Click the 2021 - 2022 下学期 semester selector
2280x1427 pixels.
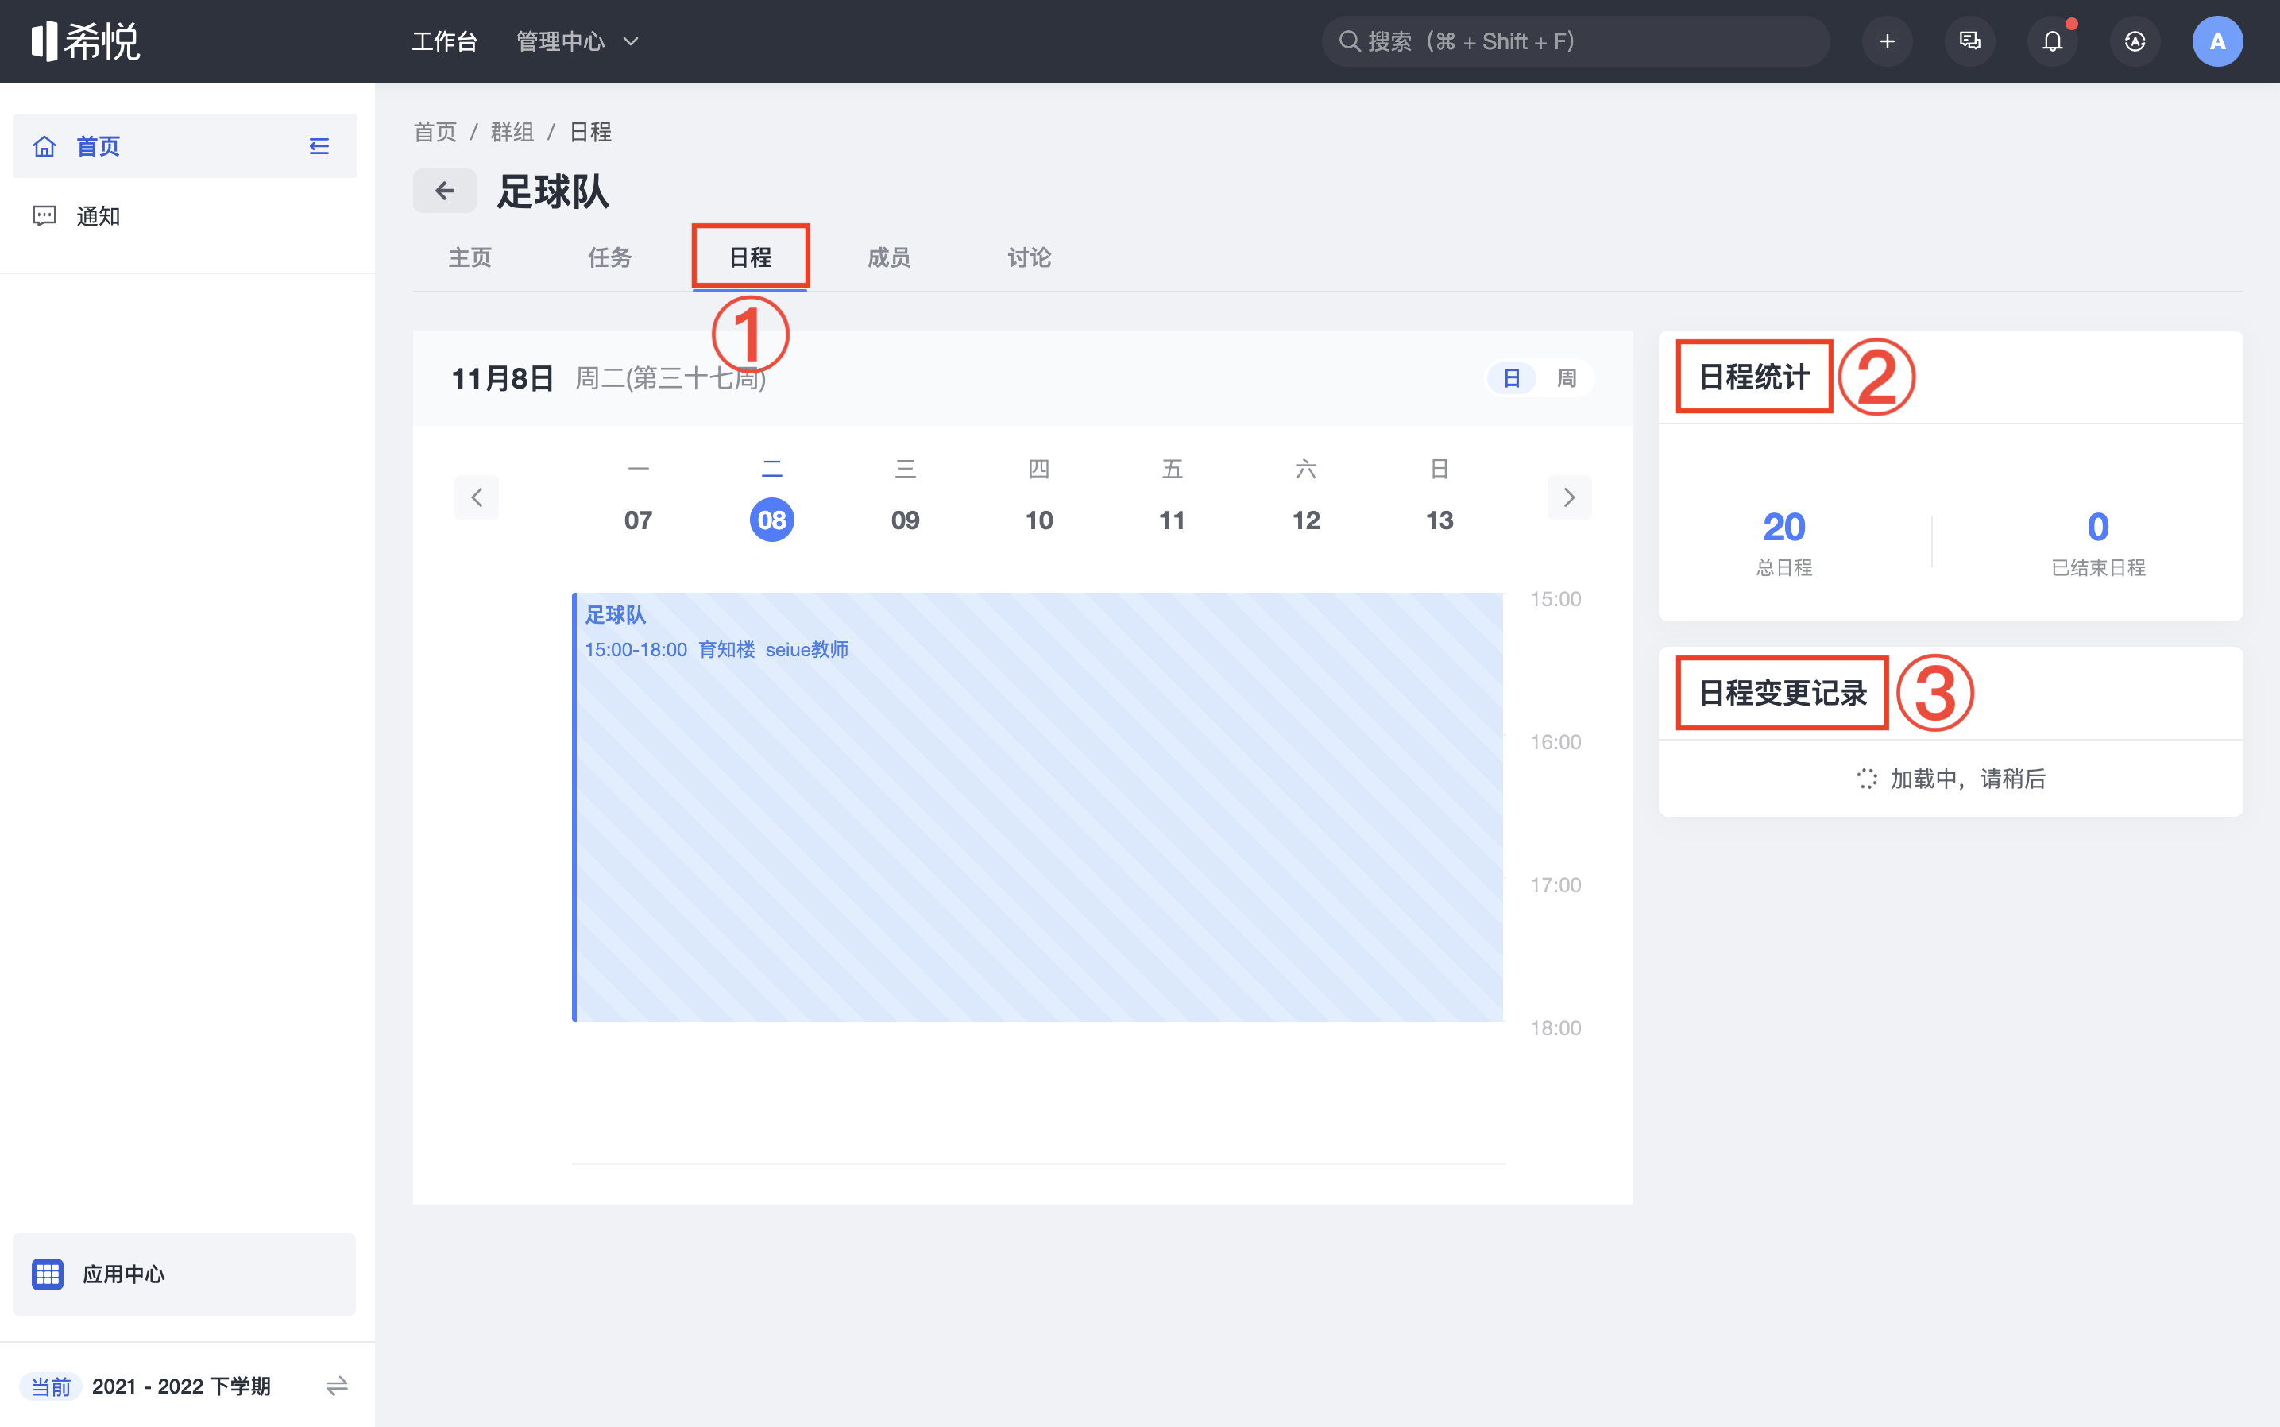[x=182, y=1386]
